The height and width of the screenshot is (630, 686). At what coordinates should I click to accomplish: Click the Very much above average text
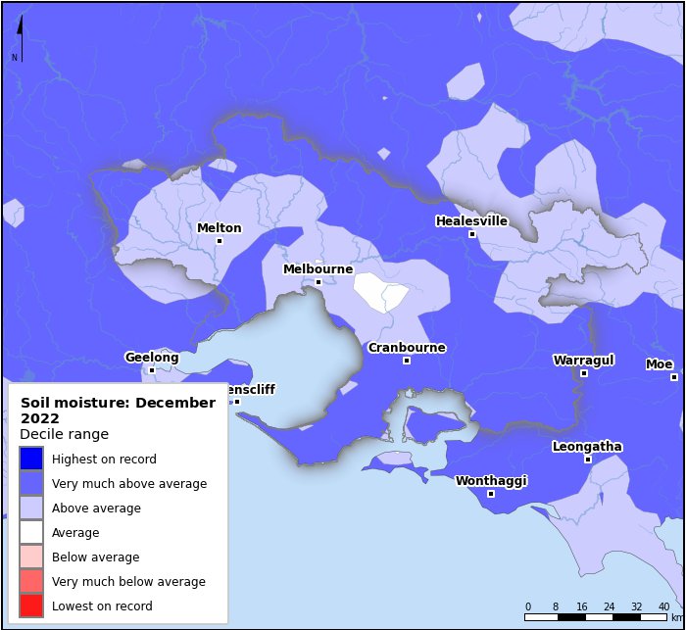click(x=129, y=483)
